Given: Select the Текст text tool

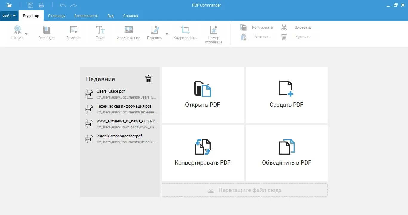Looking at the screenshot, I should coord(100,33).
